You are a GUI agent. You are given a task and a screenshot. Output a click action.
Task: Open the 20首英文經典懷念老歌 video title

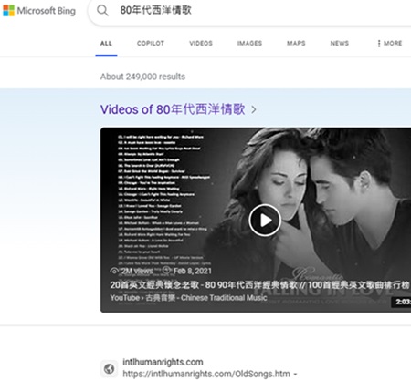(x=259, y=285)
